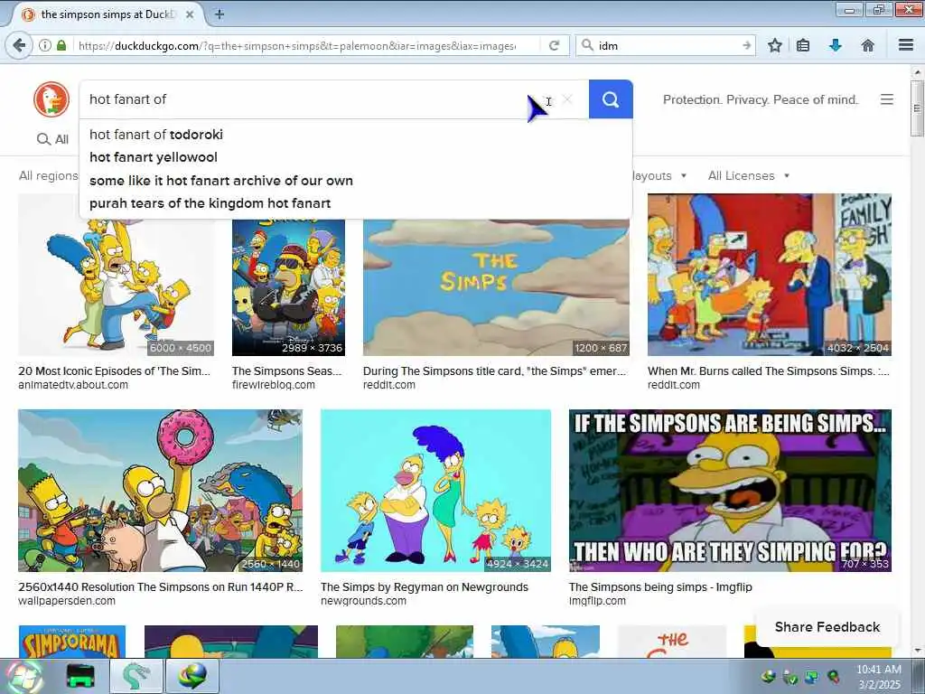Open the Windows Start button
Viewport: 925px width, 694px height.
click(24, 676)
